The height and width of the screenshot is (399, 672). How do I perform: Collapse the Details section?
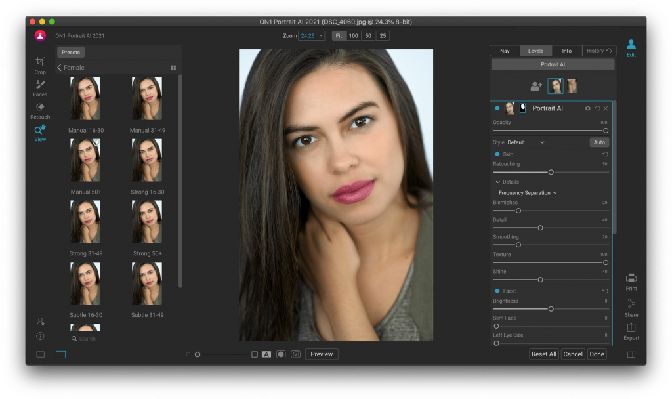497,182
